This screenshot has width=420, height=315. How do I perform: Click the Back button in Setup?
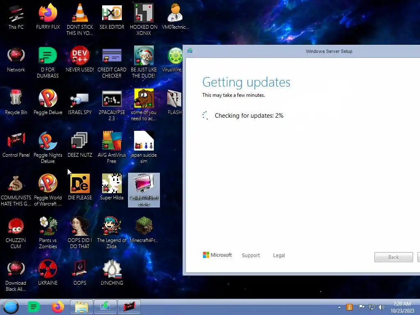393,257
